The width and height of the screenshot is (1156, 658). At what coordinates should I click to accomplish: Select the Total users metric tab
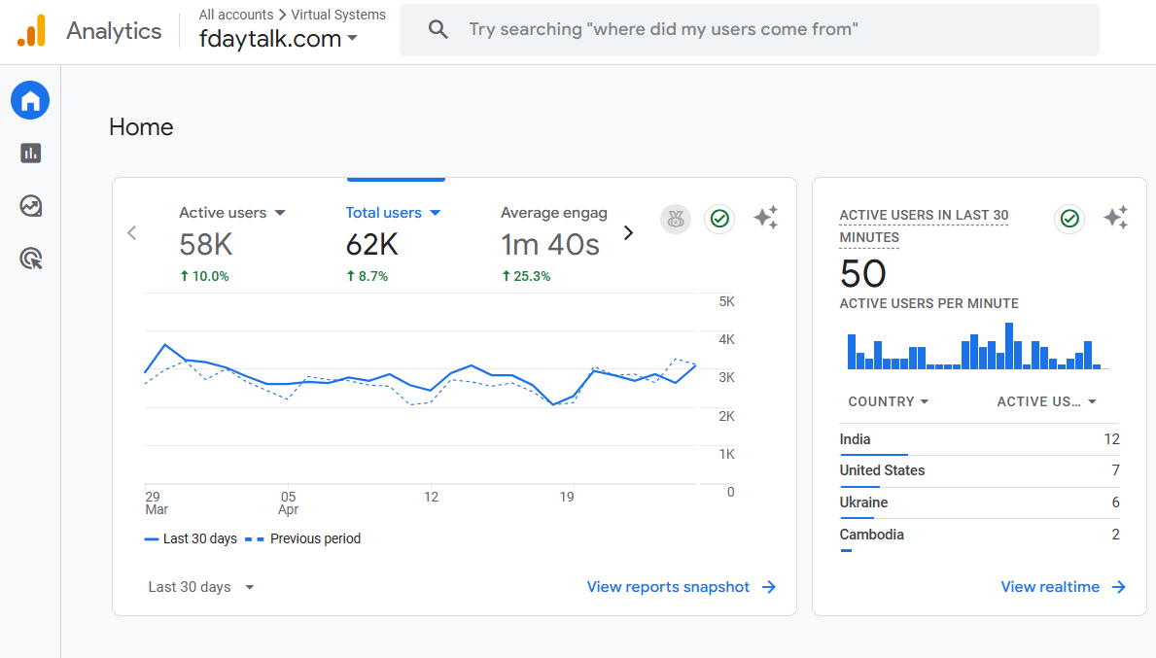[x=393, y=213]
